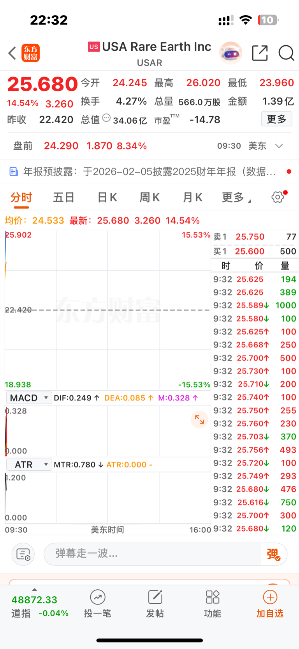Tap the 最低 23.960 value
This screenshot has width=299, height=649.
(x=277, y=83)
